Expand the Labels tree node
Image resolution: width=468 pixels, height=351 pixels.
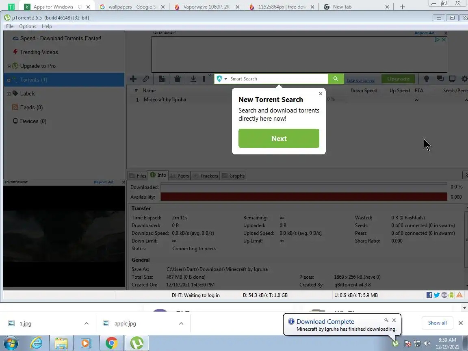9,94
